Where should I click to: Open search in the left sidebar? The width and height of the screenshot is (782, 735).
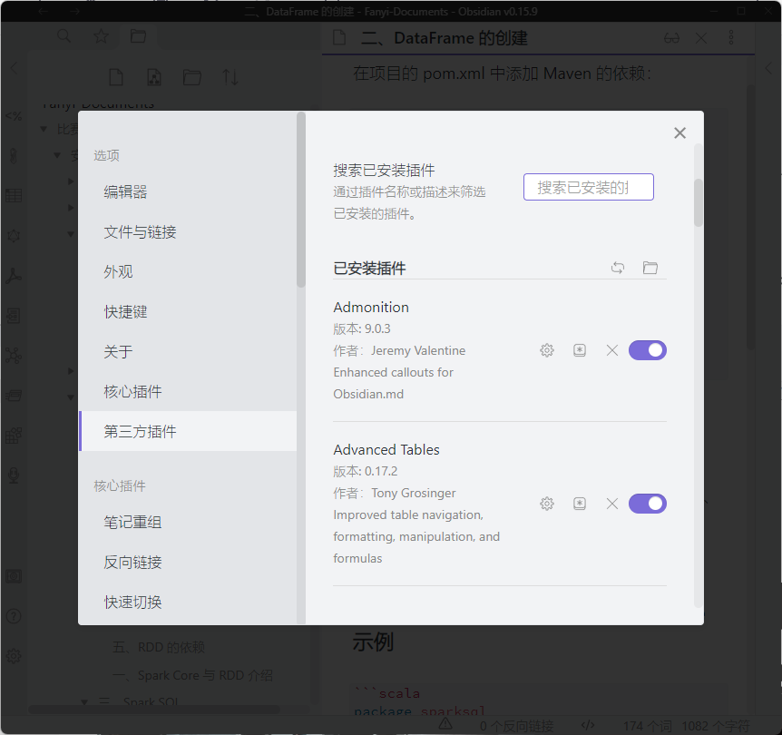tap(64, 36)
